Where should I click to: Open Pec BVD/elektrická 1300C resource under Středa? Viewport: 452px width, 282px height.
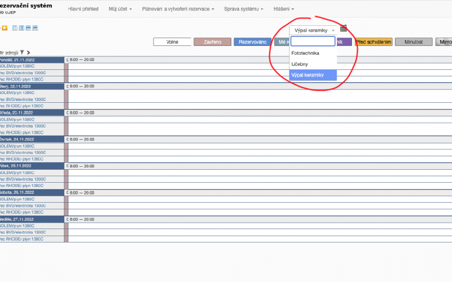(x=24, y=126)
